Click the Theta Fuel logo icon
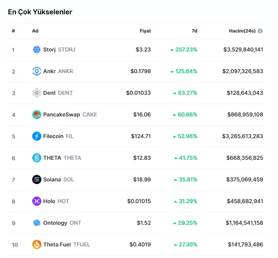This screenshot has height=258, width=278. point(37,244)
